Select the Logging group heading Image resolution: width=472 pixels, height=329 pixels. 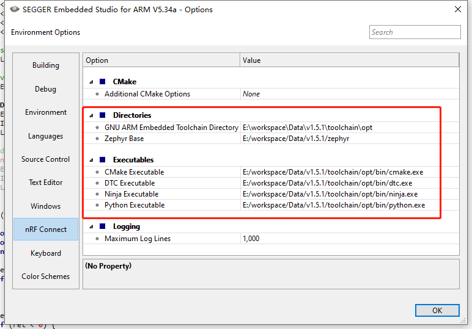127,226
